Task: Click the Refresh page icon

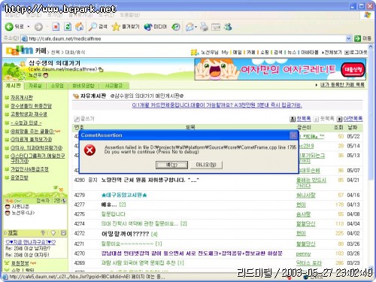Action: point(68,26)
